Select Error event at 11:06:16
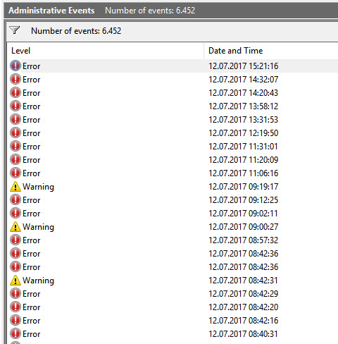Image resolution: width=338 pixels, height=344 pixels. coord(173,173)
